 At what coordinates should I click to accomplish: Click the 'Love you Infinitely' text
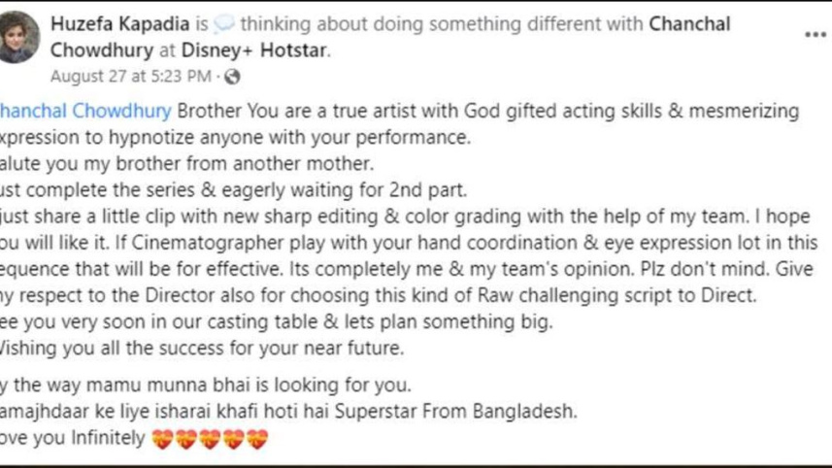pyautogui.click(x=73, y=440)
